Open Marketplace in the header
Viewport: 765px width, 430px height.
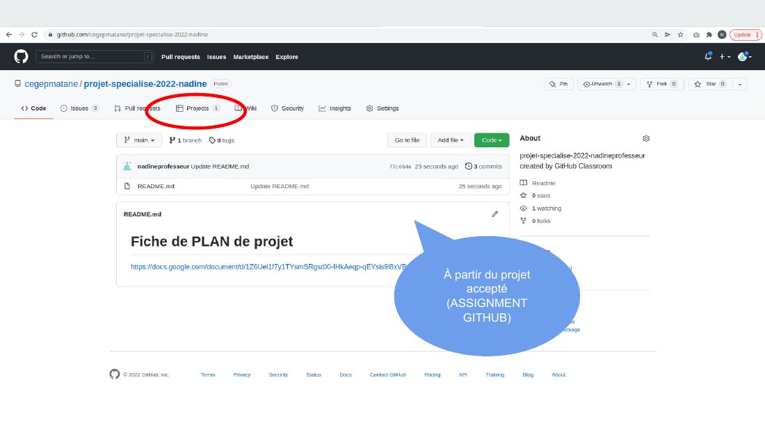tap(251, 57)
